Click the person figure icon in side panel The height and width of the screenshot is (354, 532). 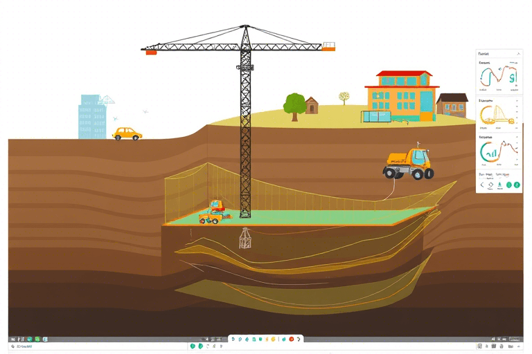pyautogui.click(x=499, y=185)
